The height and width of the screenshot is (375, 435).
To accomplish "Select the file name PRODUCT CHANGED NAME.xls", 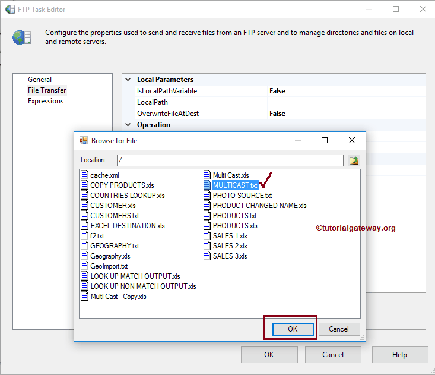I will tap(260, 206).
